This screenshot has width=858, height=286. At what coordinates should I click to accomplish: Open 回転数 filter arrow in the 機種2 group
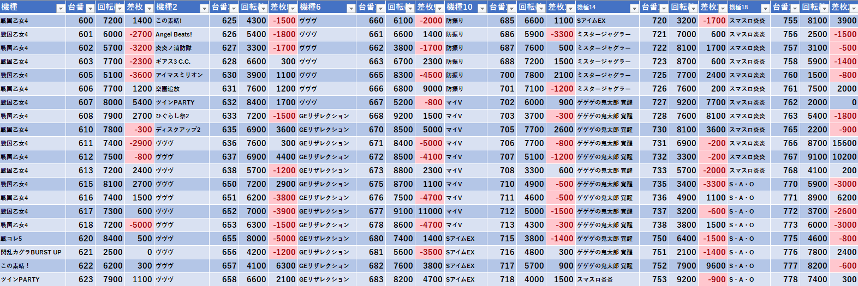pos(263,8)
